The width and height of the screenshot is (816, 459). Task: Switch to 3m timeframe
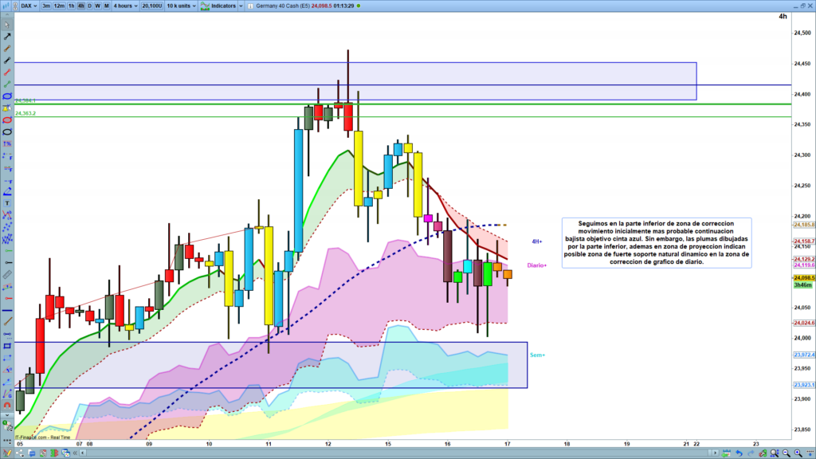click(46, 6)
